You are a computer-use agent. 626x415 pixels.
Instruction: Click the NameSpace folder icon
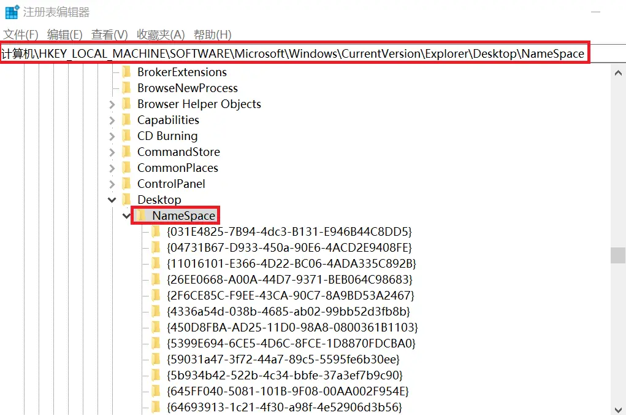coord(141,215)
